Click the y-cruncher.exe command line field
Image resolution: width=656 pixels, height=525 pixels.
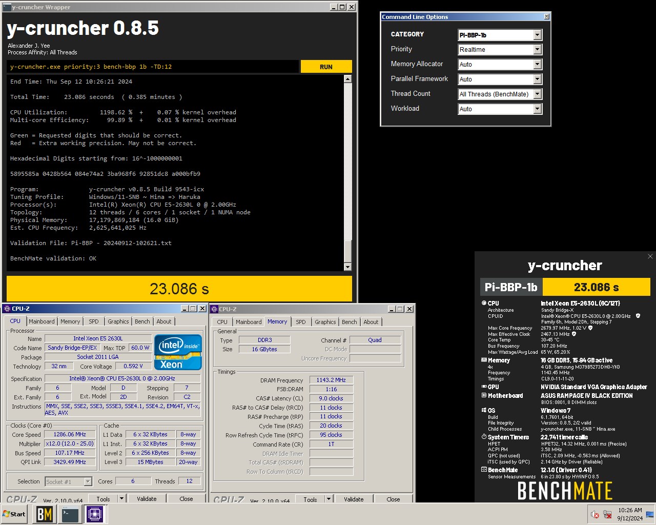(x=153, y=67)
